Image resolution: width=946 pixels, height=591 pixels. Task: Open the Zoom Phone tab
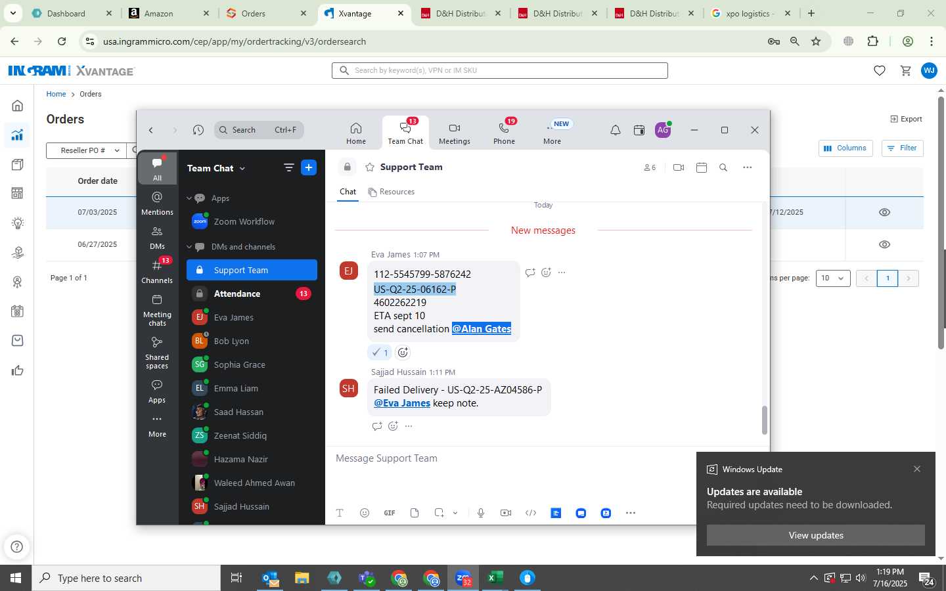pyautogui.click(x=504, y=133)
